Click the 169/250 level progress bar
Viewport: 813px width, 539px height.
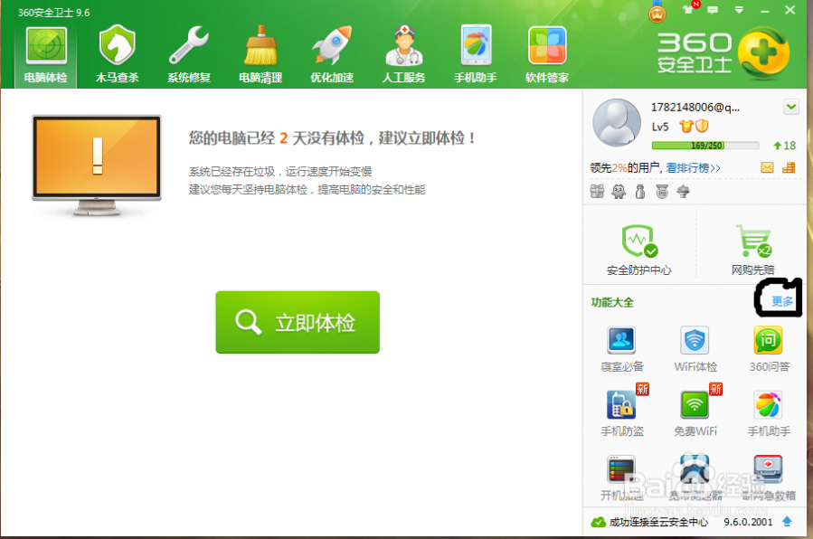tap(704, 146)
